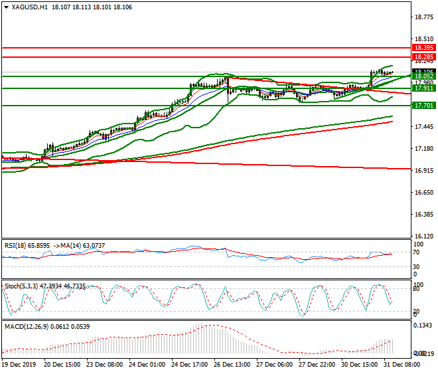Image resolution: width=438 pixels, height=372 pixels.
Task: Click the green 17.911 price label
Action: click(x=424, y=88)
